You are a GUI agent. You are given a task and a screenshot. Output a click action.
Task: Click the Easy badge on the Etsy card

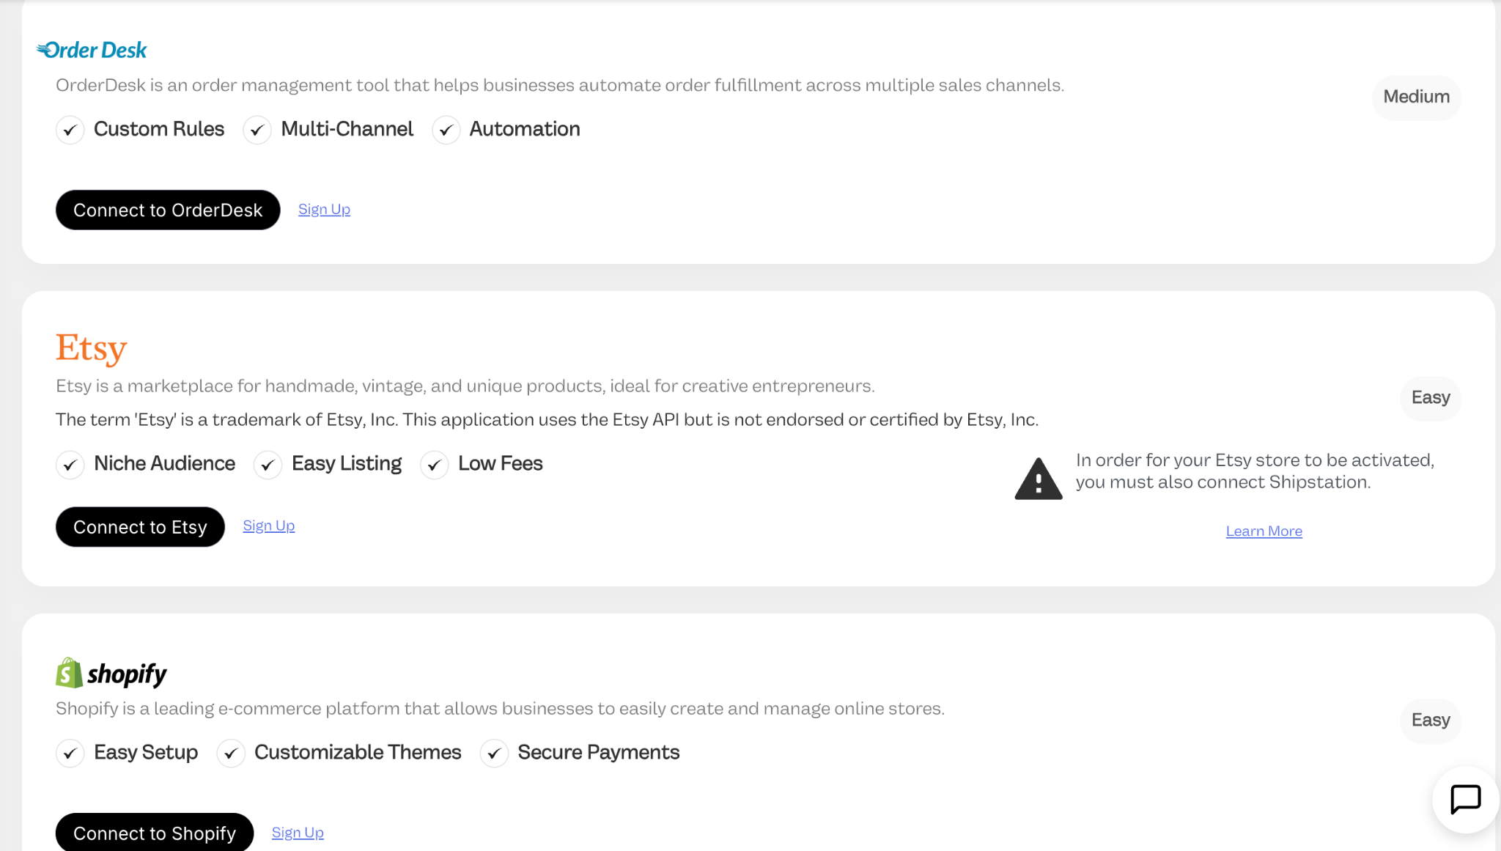pos(1431,398)
